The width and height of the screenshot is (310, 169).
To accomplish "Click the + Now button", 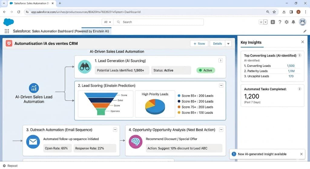I will click(x=199, y=44).
